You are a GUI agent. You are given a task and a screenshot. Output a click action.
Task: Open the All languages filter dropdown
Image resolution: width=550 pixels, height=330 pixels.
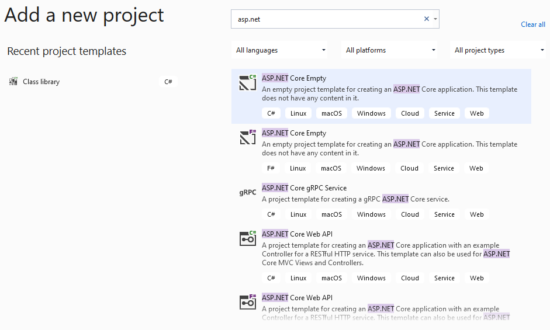pos(281,50)
